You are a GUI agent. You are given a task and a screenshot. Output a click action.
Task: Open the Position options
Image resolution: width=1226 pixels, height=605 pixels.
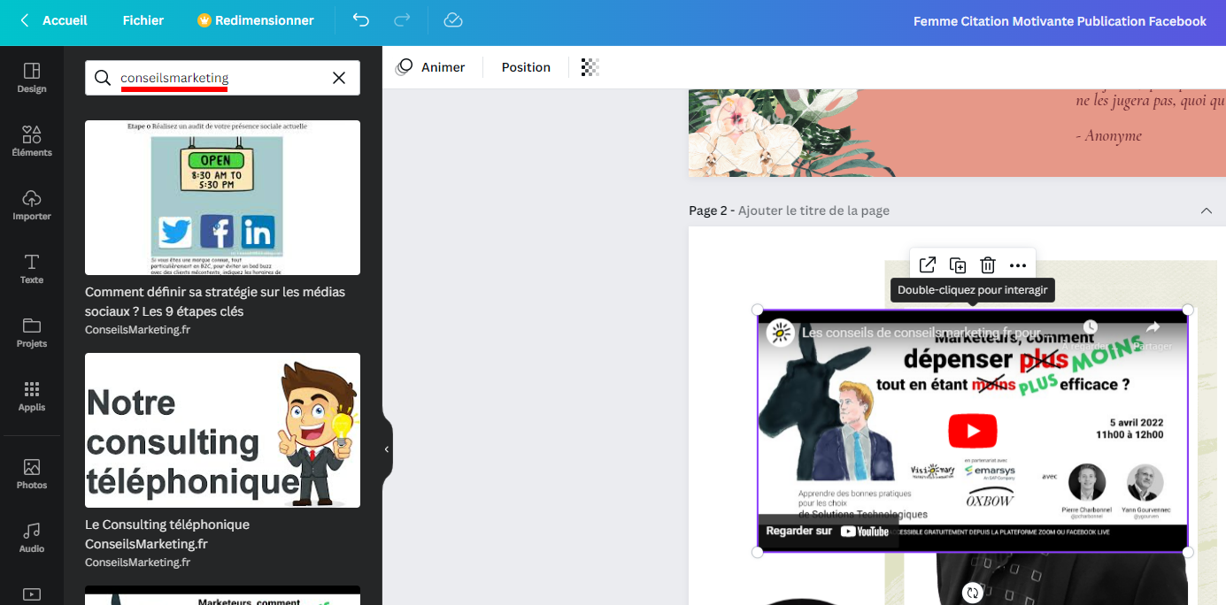click(x=526, y=67)
